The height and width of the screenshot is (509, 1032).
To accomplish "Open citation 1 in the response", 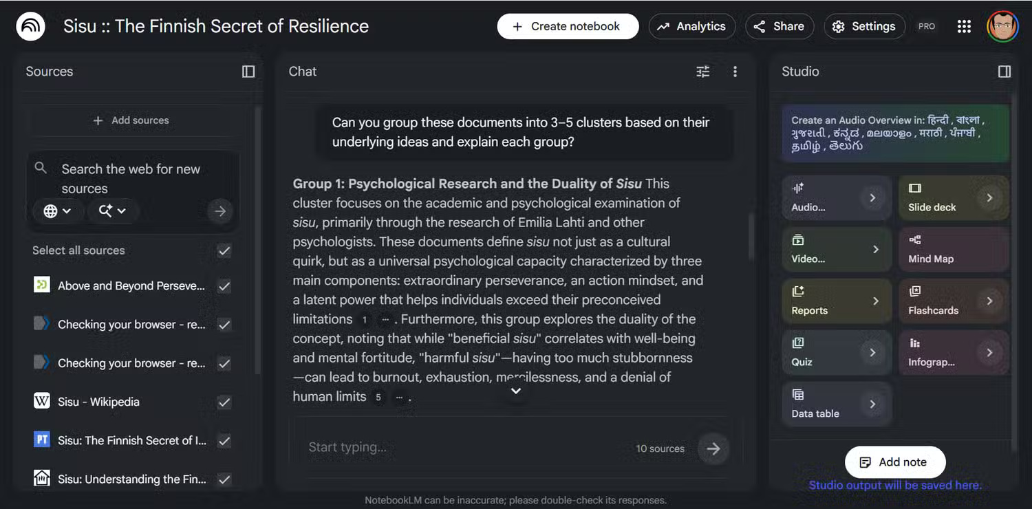I will (x=365, y=320).
